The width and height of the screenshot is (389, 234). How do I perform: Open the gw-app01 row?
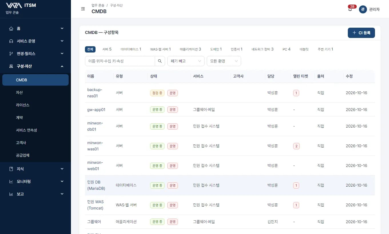[230, 110]
